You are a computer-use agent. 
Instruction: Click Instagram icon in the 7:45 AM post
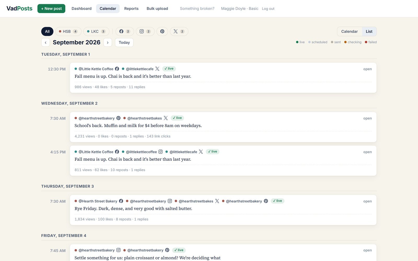point(118,250)
